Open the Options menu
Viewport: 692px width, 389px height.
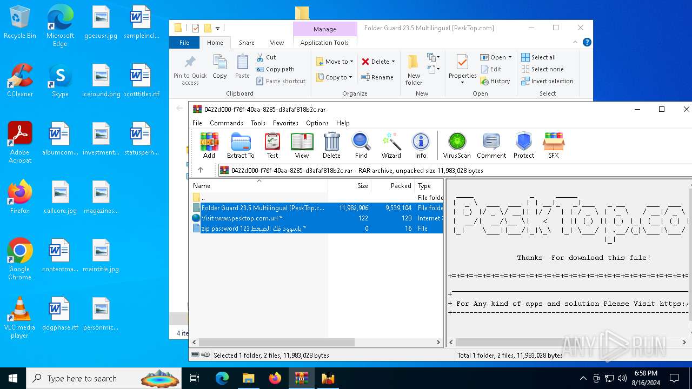(317, 123)
